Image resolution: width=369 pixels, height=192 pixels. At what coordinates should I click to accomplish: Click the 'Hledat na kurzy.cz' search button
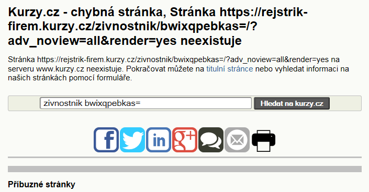point(292,103)
